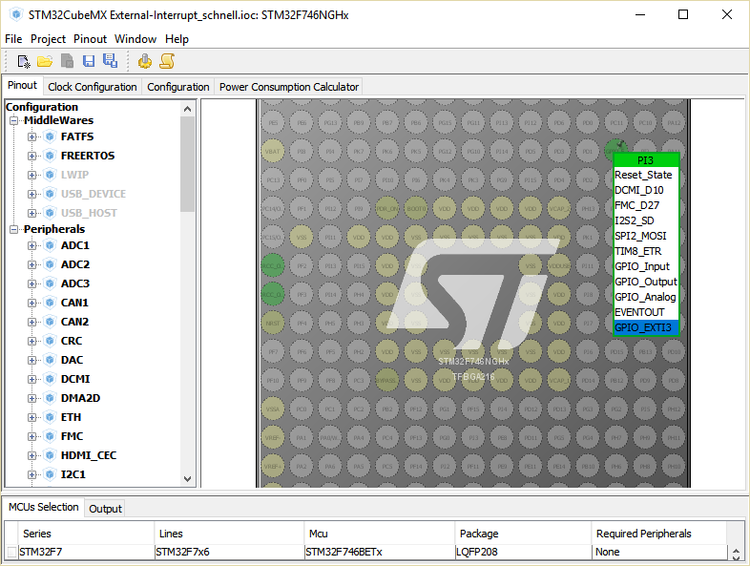Click the configuration tree scroll down arrow
Screen dimensions: 750x566
coord(187,479)
